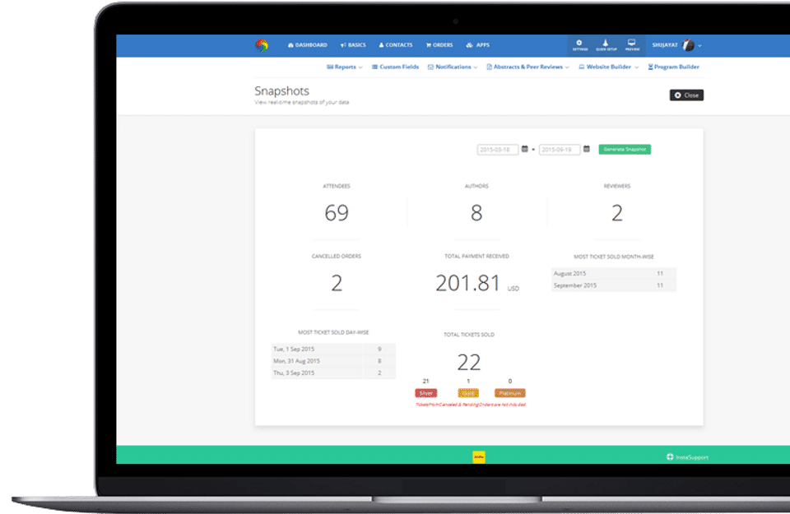Open start date calendar picker icon
This screenshot has height=514, width=790.
pos(524,149)
